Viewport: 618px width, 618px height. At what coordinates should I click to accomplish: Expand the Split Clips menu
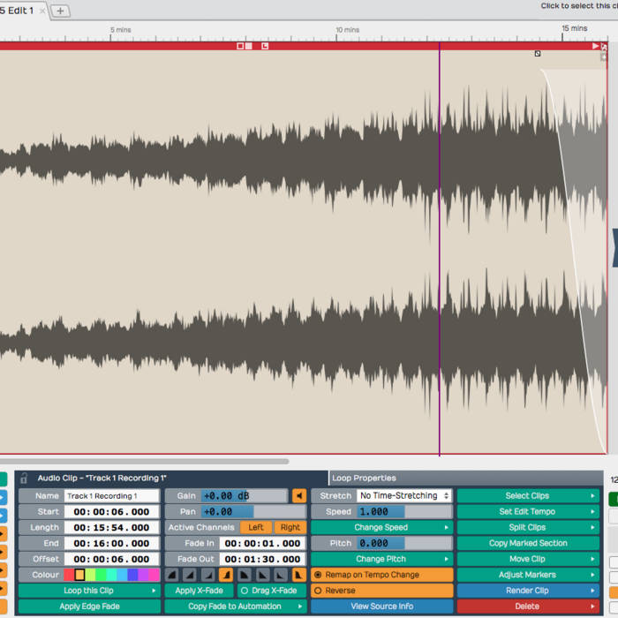click(527, 528)
